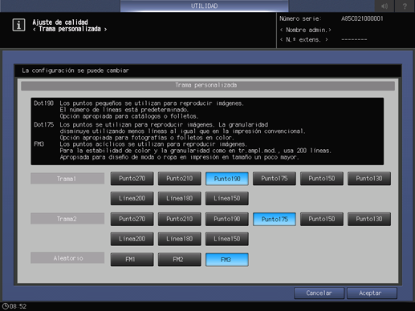Click the Ajuste de calidad heading
The width and height of the screenshot is (415, 311).
point(60,22)
